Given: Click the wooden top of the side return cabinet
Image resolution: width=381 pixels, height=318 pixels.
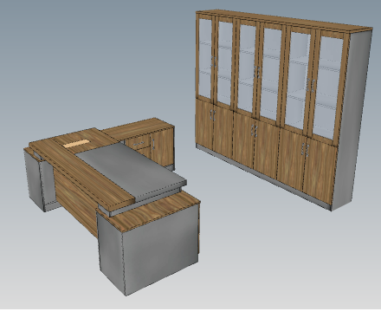Looking at the screenshot, I should (x=138, y=127).
